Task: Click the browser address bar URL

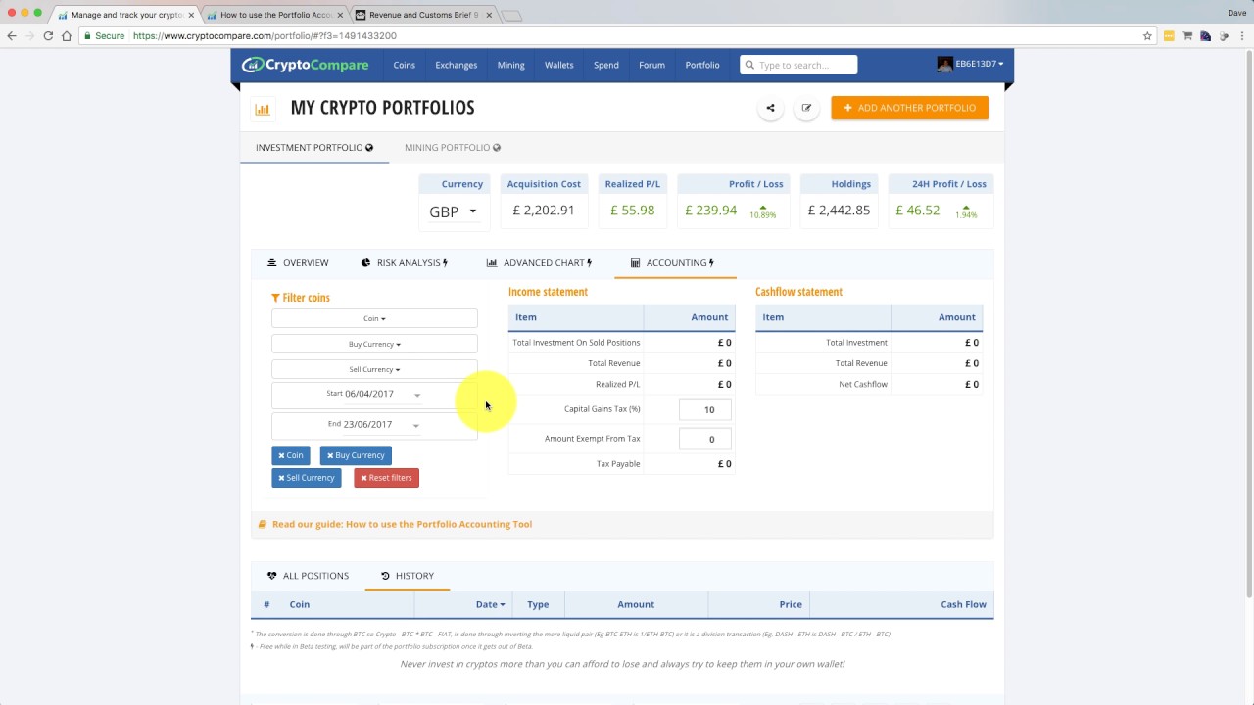Action: click(x=265, y=35)
